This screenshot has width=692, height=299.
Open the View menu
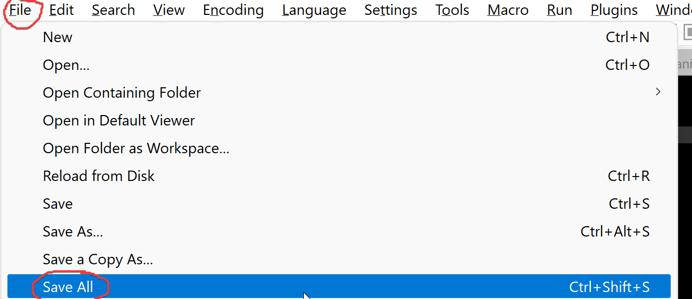tap(169, 10)
